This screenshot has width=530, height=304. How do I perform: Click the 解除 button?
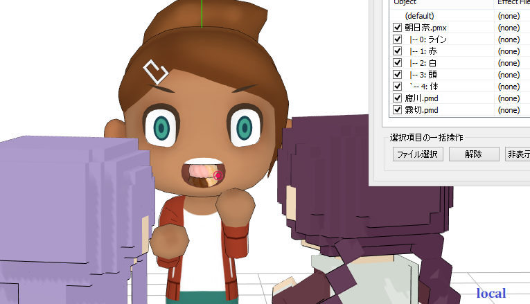point(474,154)
